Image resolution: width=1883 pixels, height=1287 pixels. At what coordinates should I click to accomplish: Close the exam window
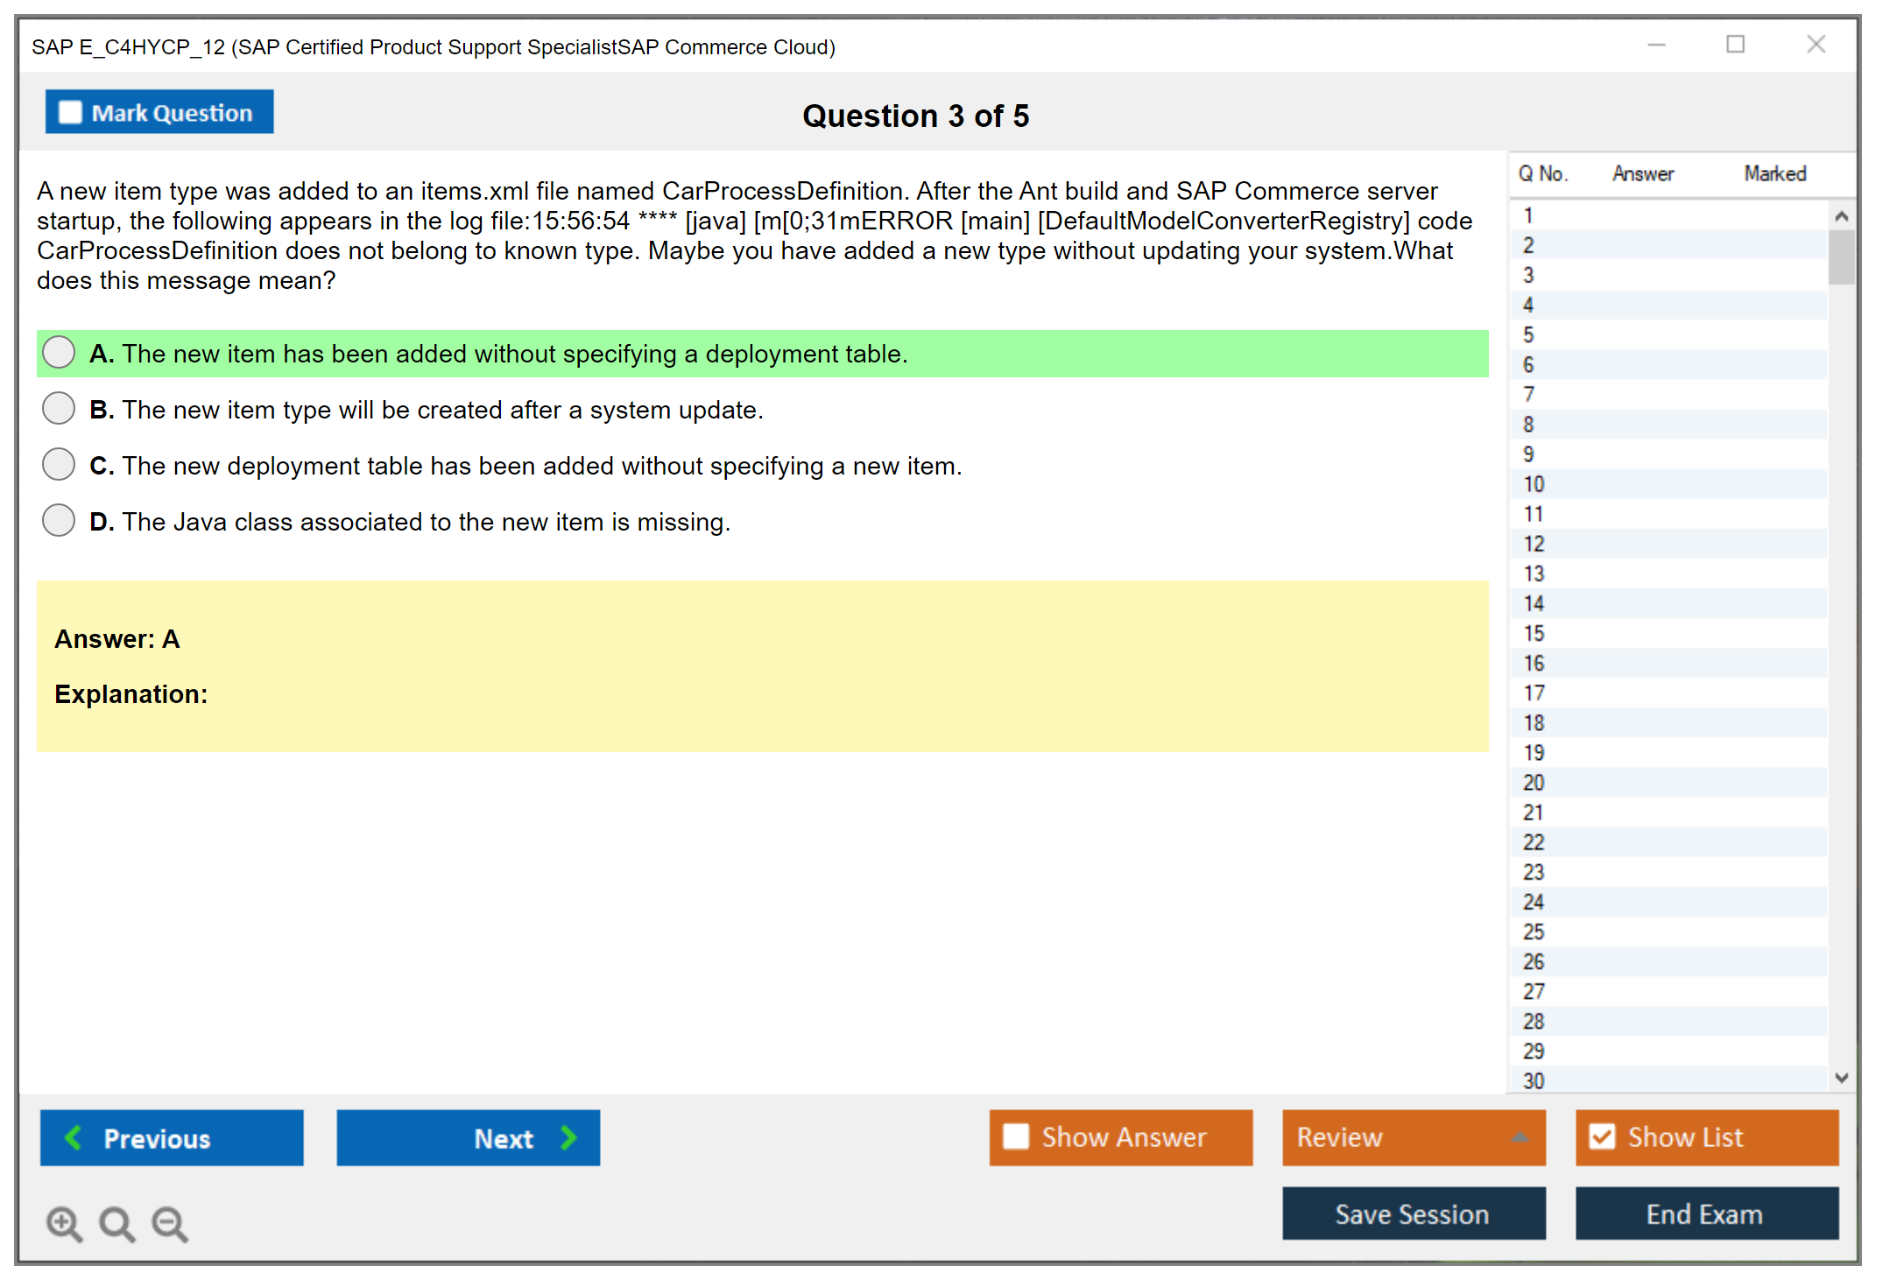pos(1816,45)
